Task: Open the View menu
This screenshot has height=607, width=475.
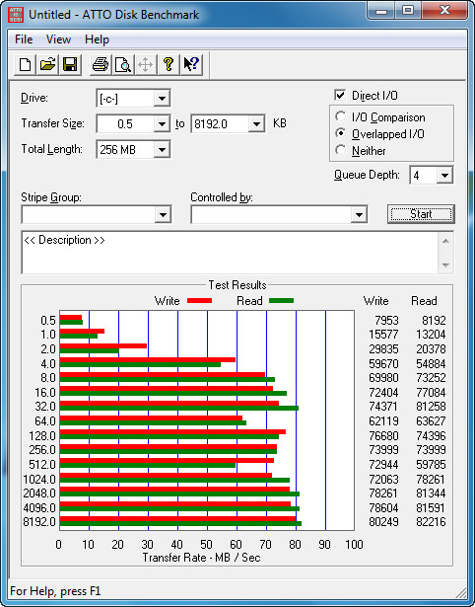Action: click(x=58, y=39)
